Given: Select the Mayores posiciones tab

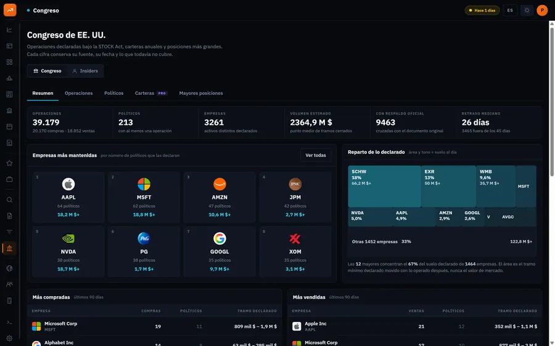Looking at the screenshot, I should click(x=201, y=94).
